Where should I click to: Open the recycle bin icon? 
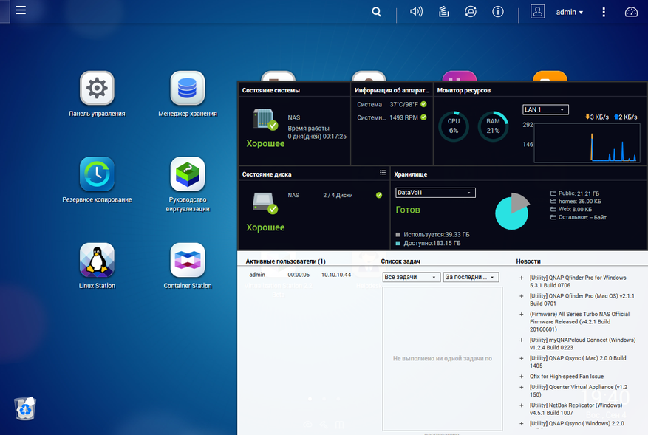[25, 408]
